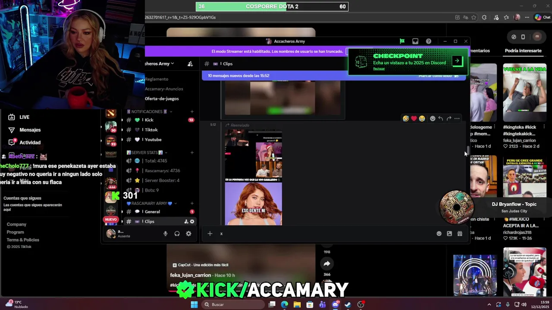Reply to the hovered message
Image resolution: width=552 pixels, height=310 pixels.
440,118
